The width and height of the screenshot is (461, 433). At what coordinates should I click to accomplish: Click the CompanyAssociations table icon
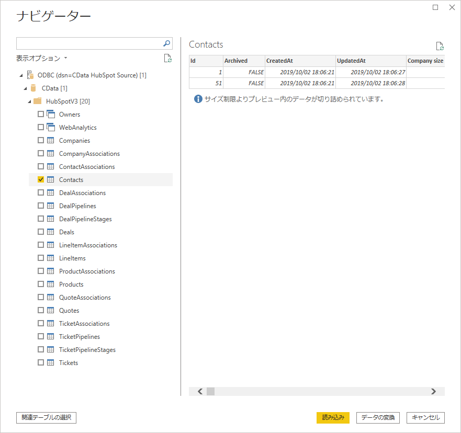click(x=51, y=153)
